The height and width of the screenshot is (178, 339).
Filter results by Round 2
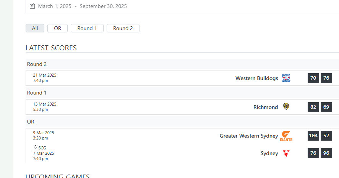point(123,28)
